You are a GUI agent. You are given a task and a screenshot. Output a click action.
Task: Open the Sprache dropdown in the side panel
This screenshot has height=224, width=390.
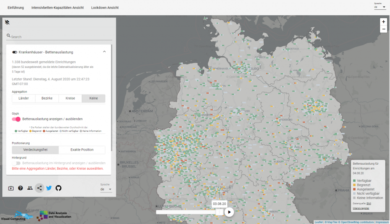106,189
